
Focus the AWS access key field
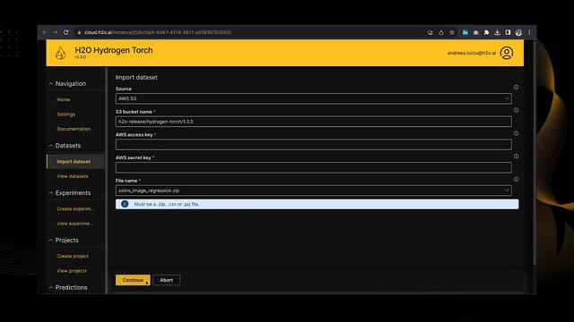313,145
